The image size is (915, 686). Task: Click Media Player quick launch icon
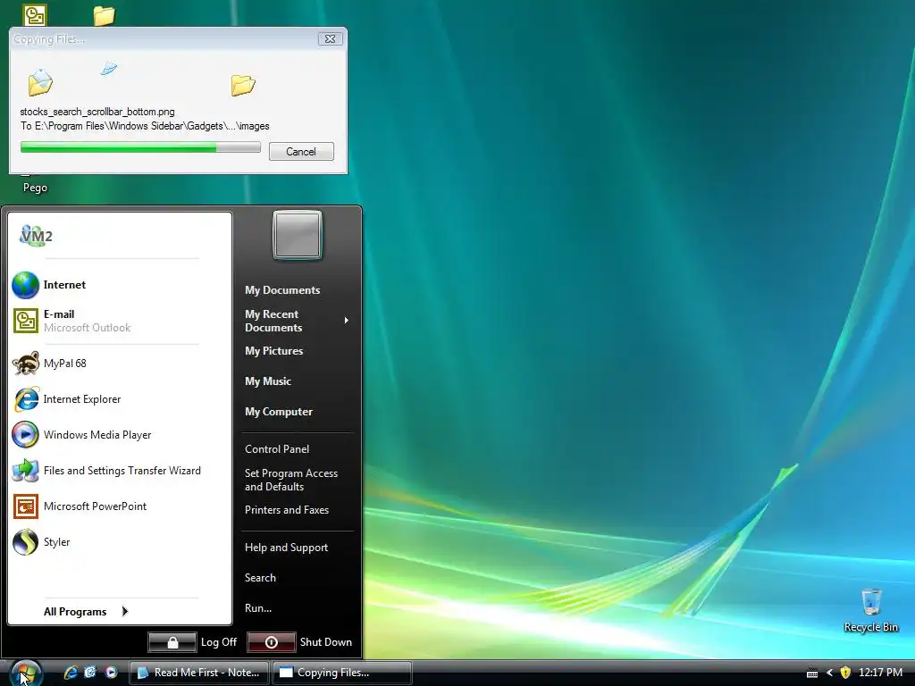[111, 672]
